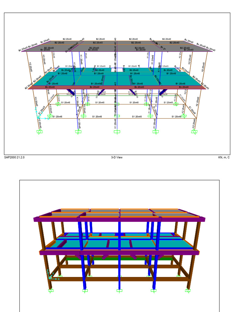The image size is (234, 312).
Task: Click the 3-D View caption
Action: point(117,158)
